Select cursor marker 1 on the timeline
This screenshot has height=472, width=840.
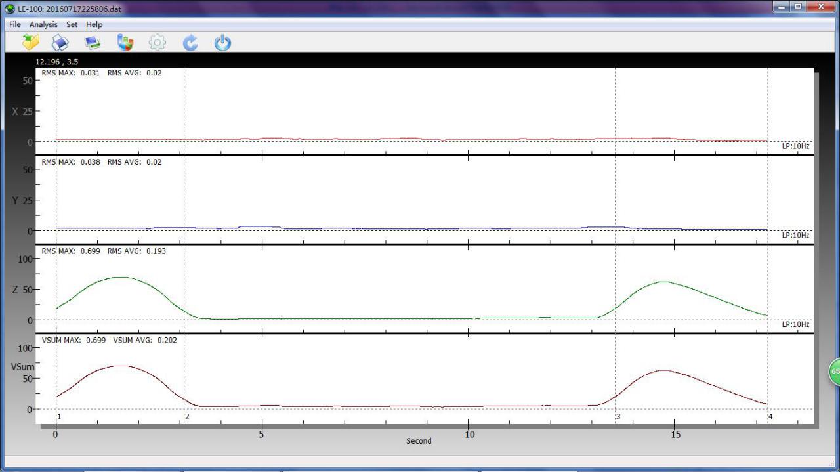59,417
